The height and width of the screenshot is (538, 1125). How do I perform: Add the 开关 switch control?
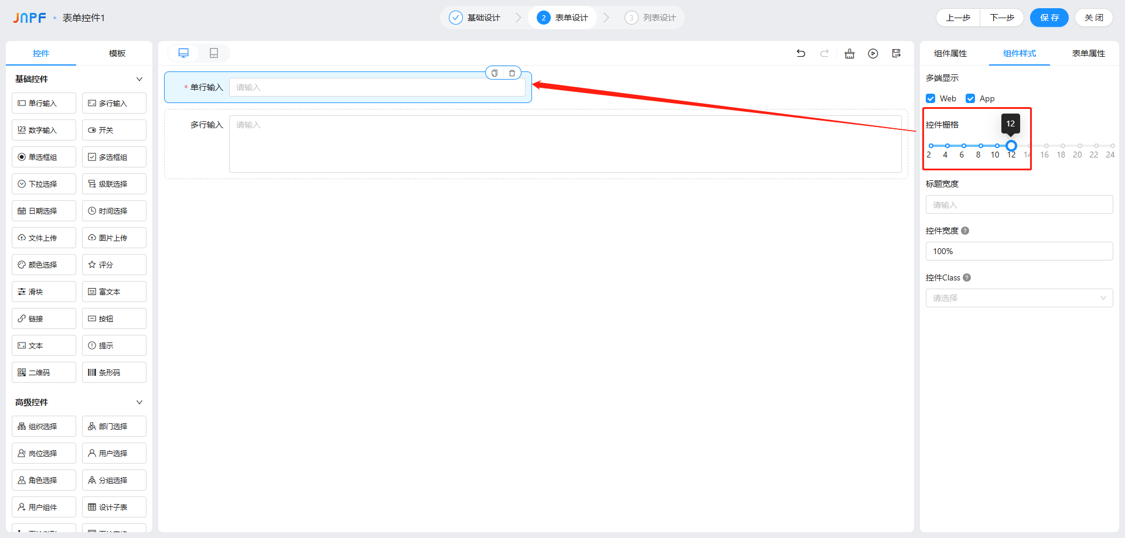click(x=114, y=130)
